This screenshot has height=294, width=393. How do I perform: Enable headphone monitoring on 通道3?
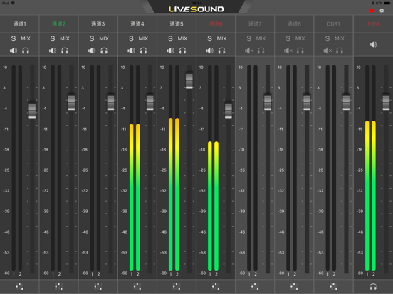tap(104, 50)
